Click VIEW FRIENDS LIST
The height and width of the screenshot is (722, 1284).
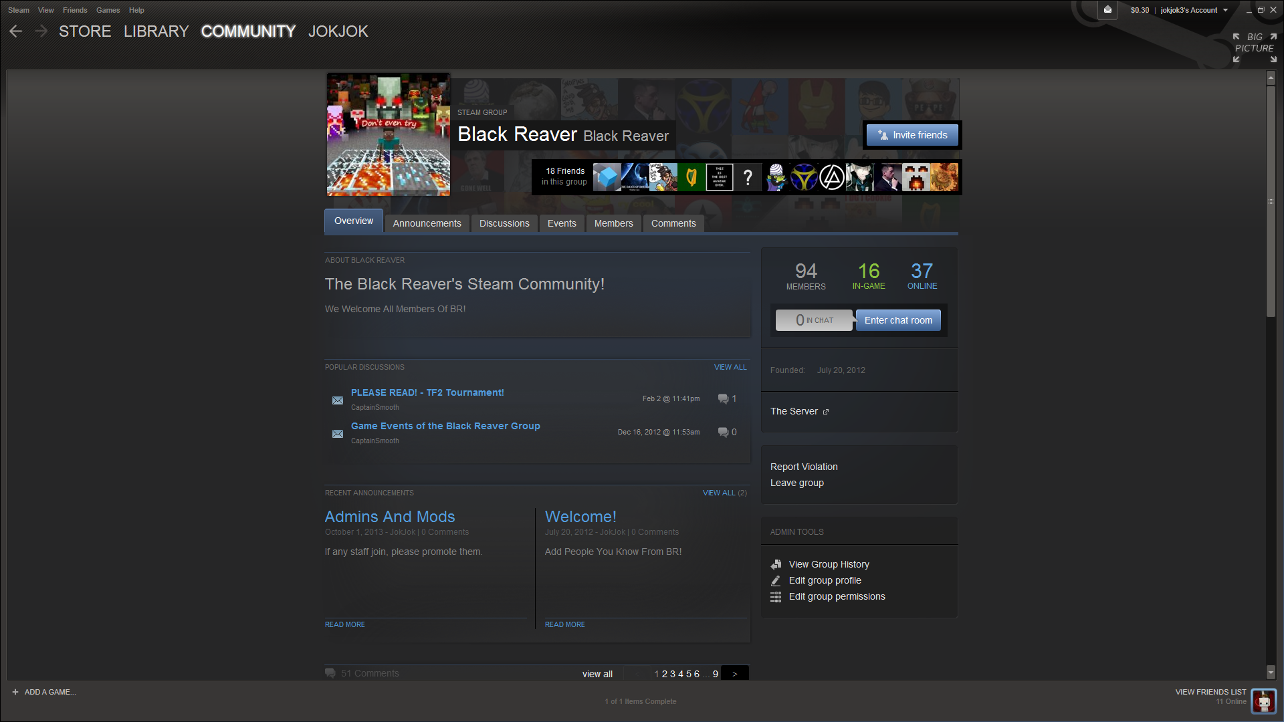pos(1210,692)
